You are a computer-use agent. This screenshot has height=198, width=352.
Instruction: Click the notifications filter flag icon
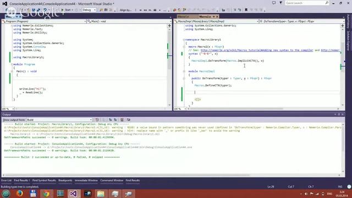point(280,3)
